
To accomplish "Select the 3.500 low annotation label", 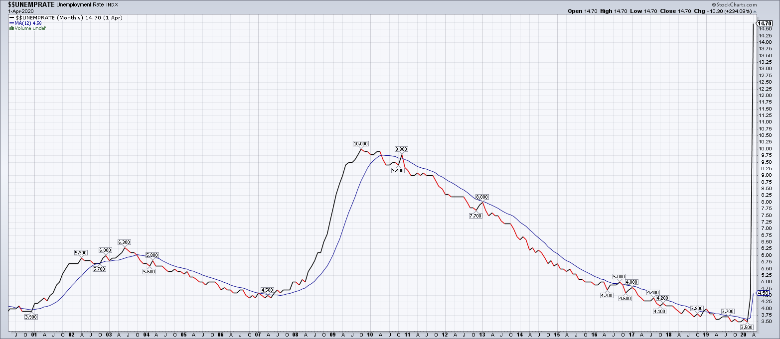I will (x=746, y=328).
